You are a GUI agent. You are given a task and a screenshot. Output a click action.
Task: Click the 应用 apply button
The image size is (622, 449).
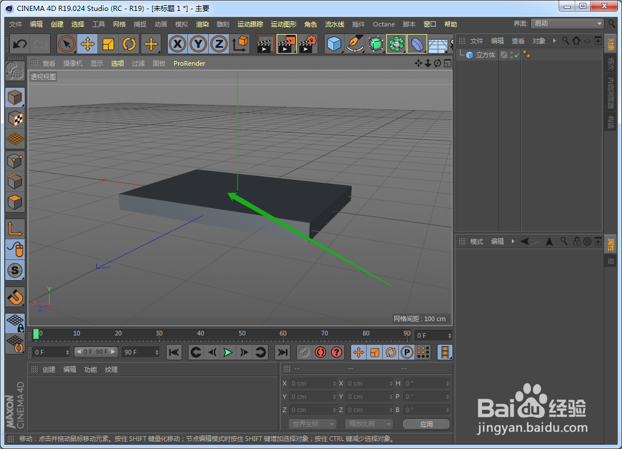click(427, 424)
